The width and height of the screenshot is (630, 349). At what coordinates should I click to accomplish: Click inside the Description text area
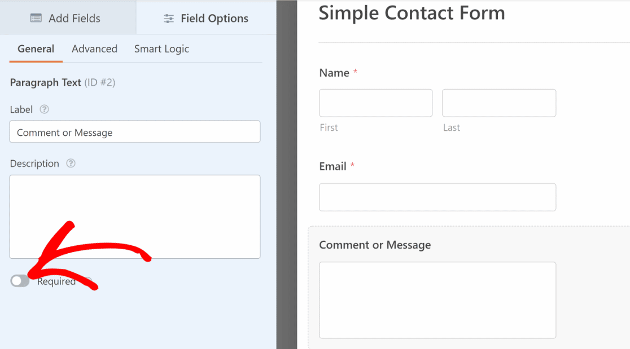pos(135,217)
